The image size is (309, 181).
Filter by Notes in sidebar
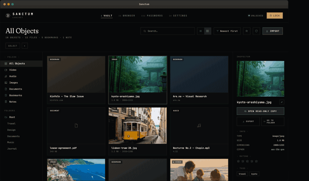point(21,102)
